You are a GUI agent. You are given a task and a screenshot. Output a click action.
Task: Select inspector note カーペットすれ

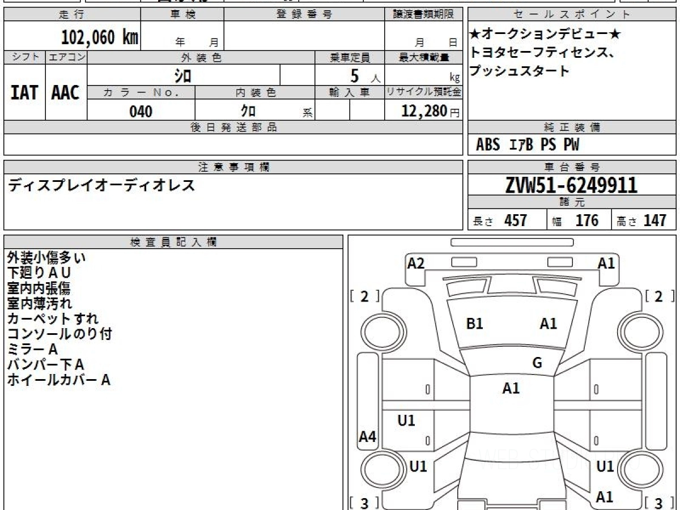click(53, 319)
